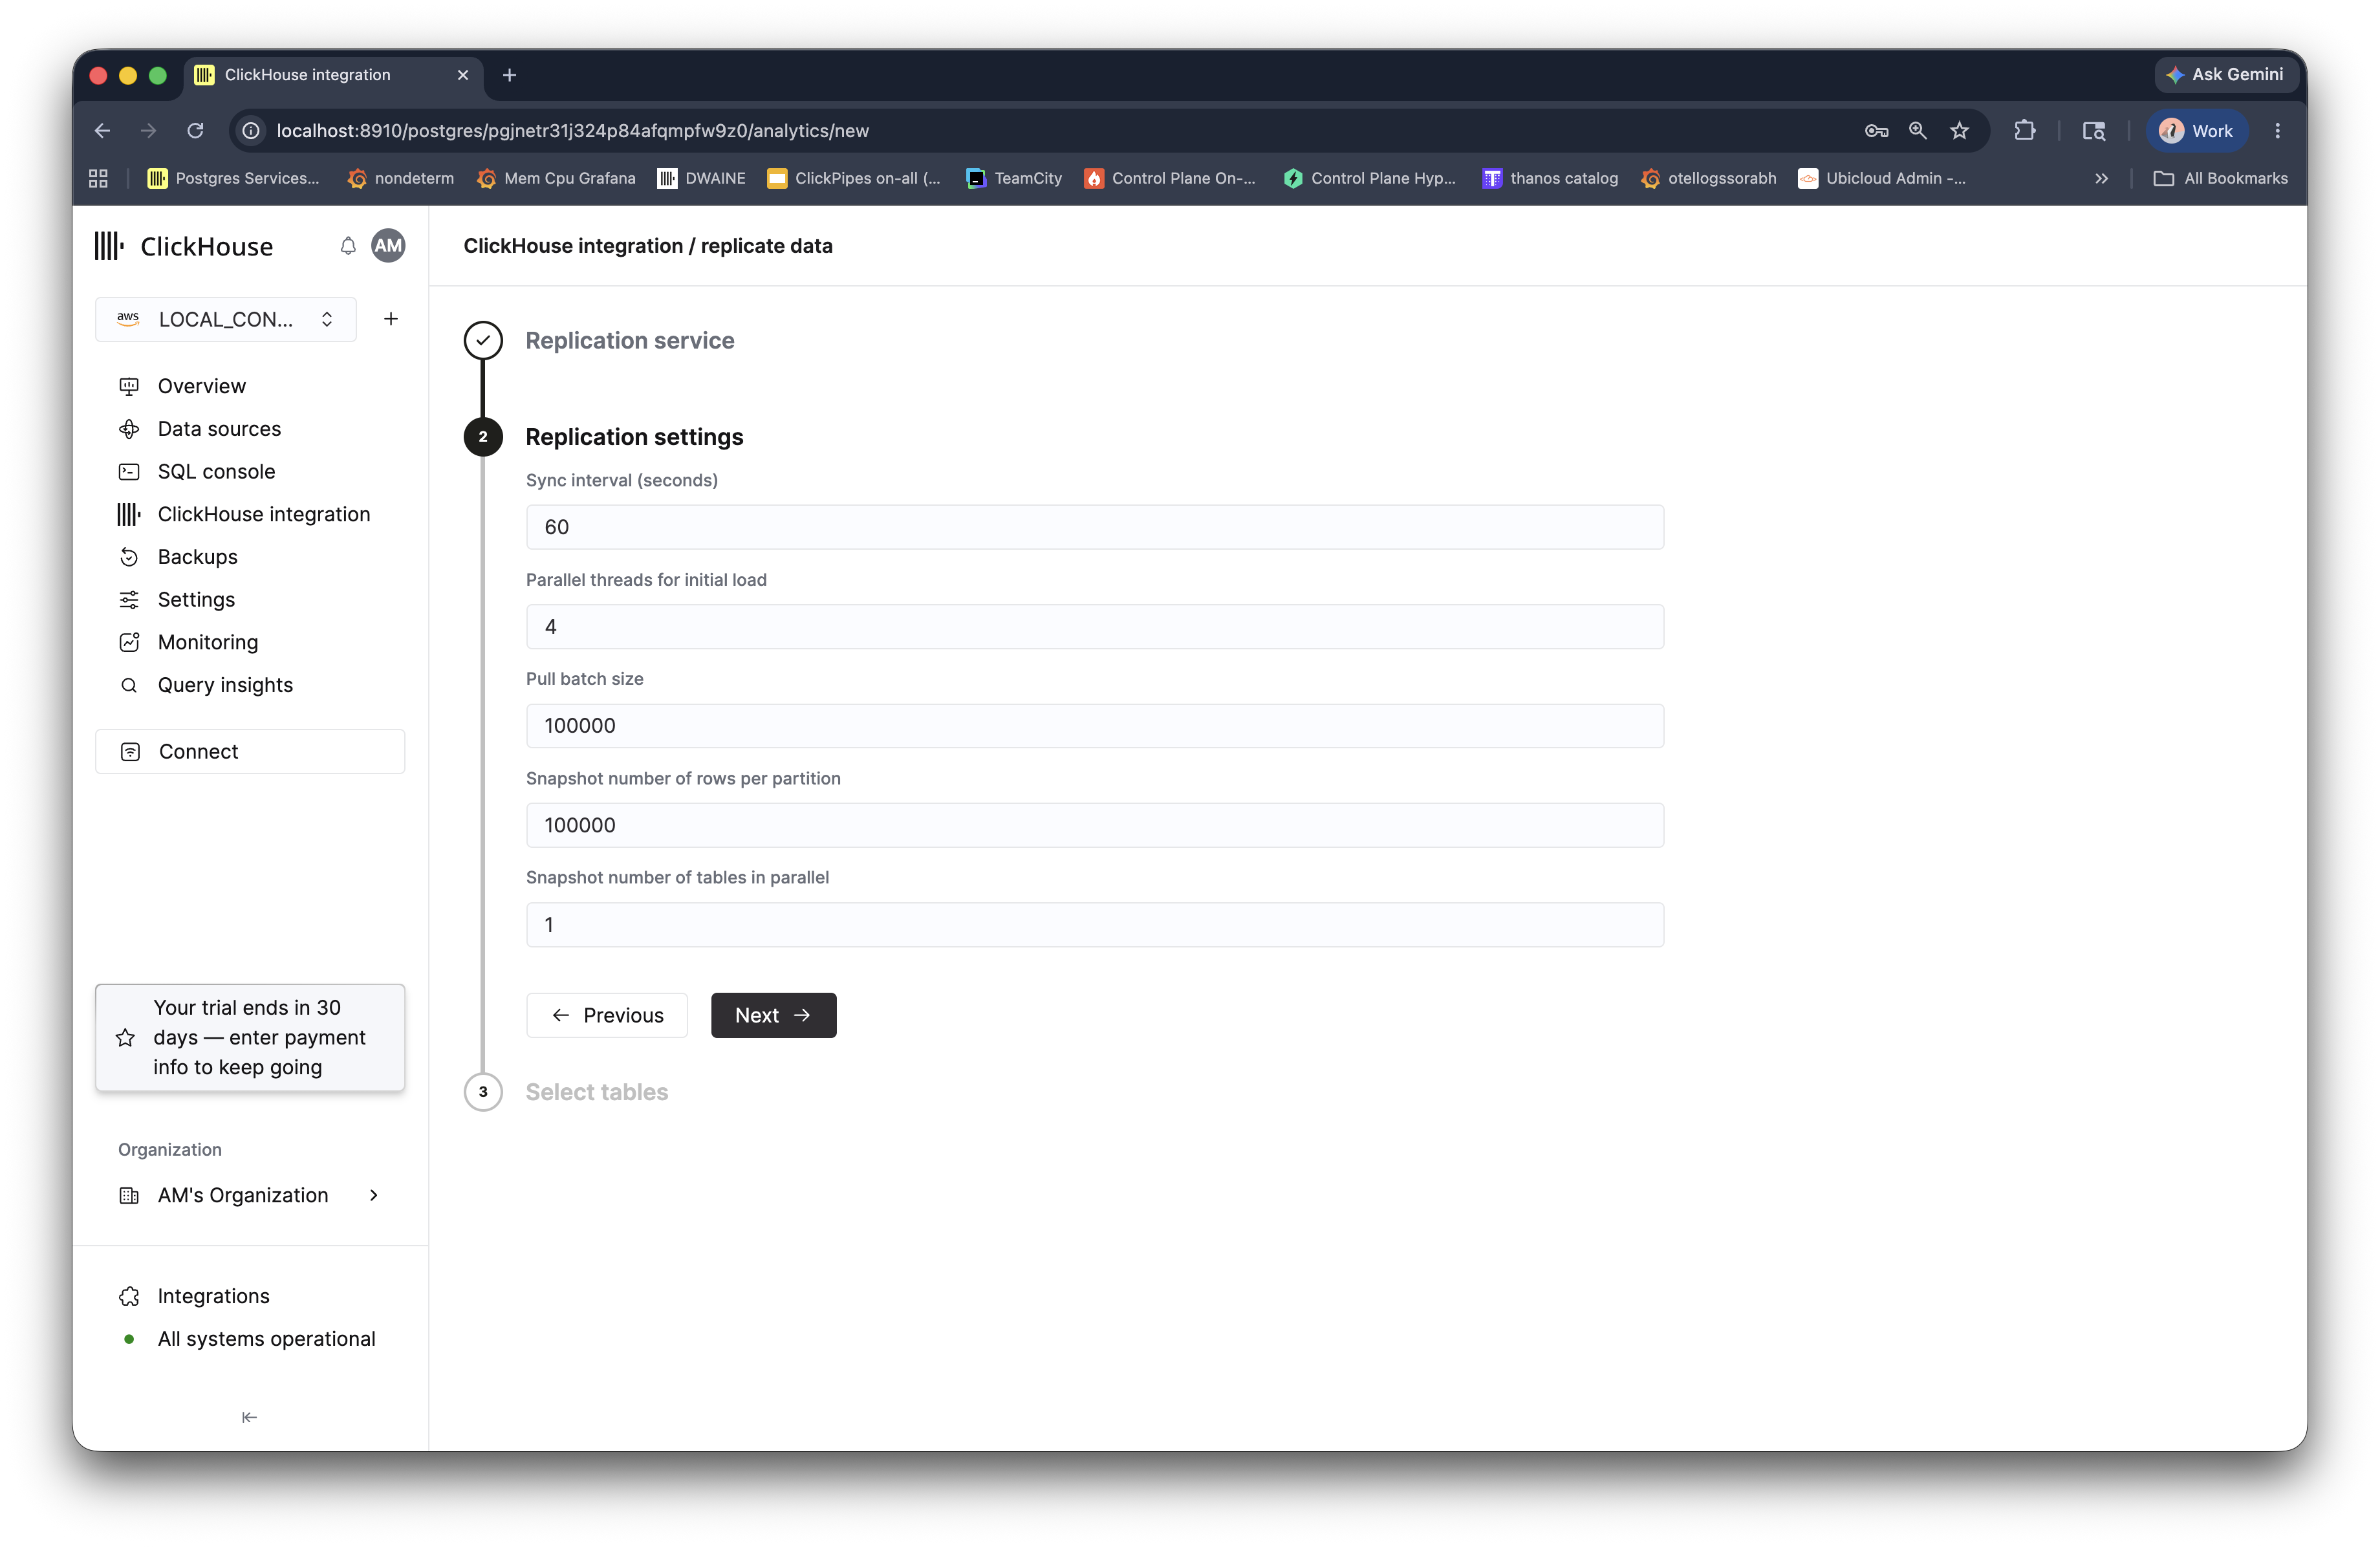This screenshot has width=2380, height=1547.
Task: Open Mem Cpu Grafana bookmark
Action: coord(556,178)
